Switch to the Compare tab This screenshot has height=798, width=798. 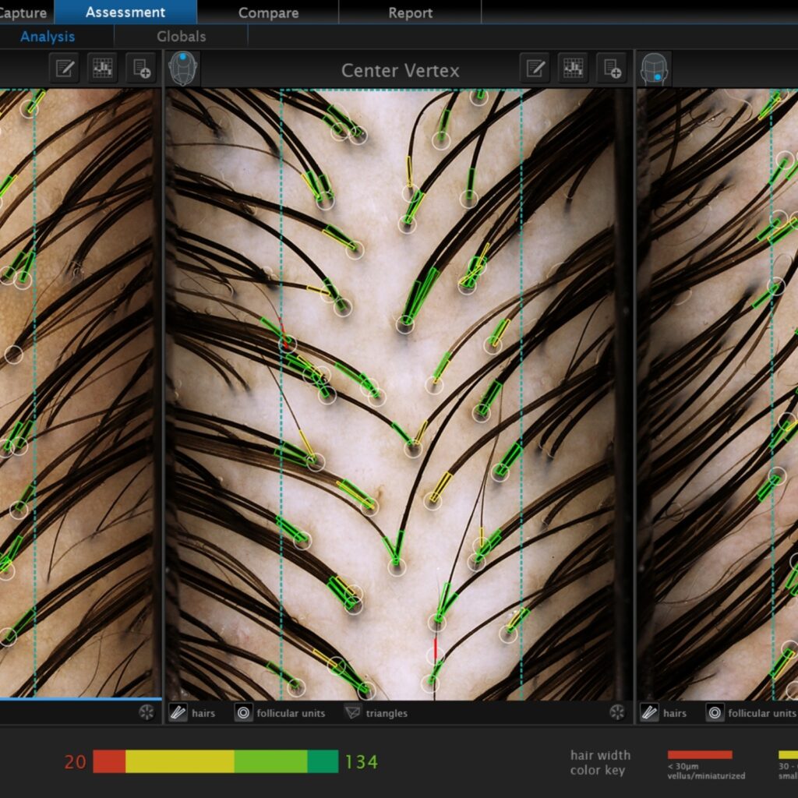pyautogui.click(x=268, y=12)
